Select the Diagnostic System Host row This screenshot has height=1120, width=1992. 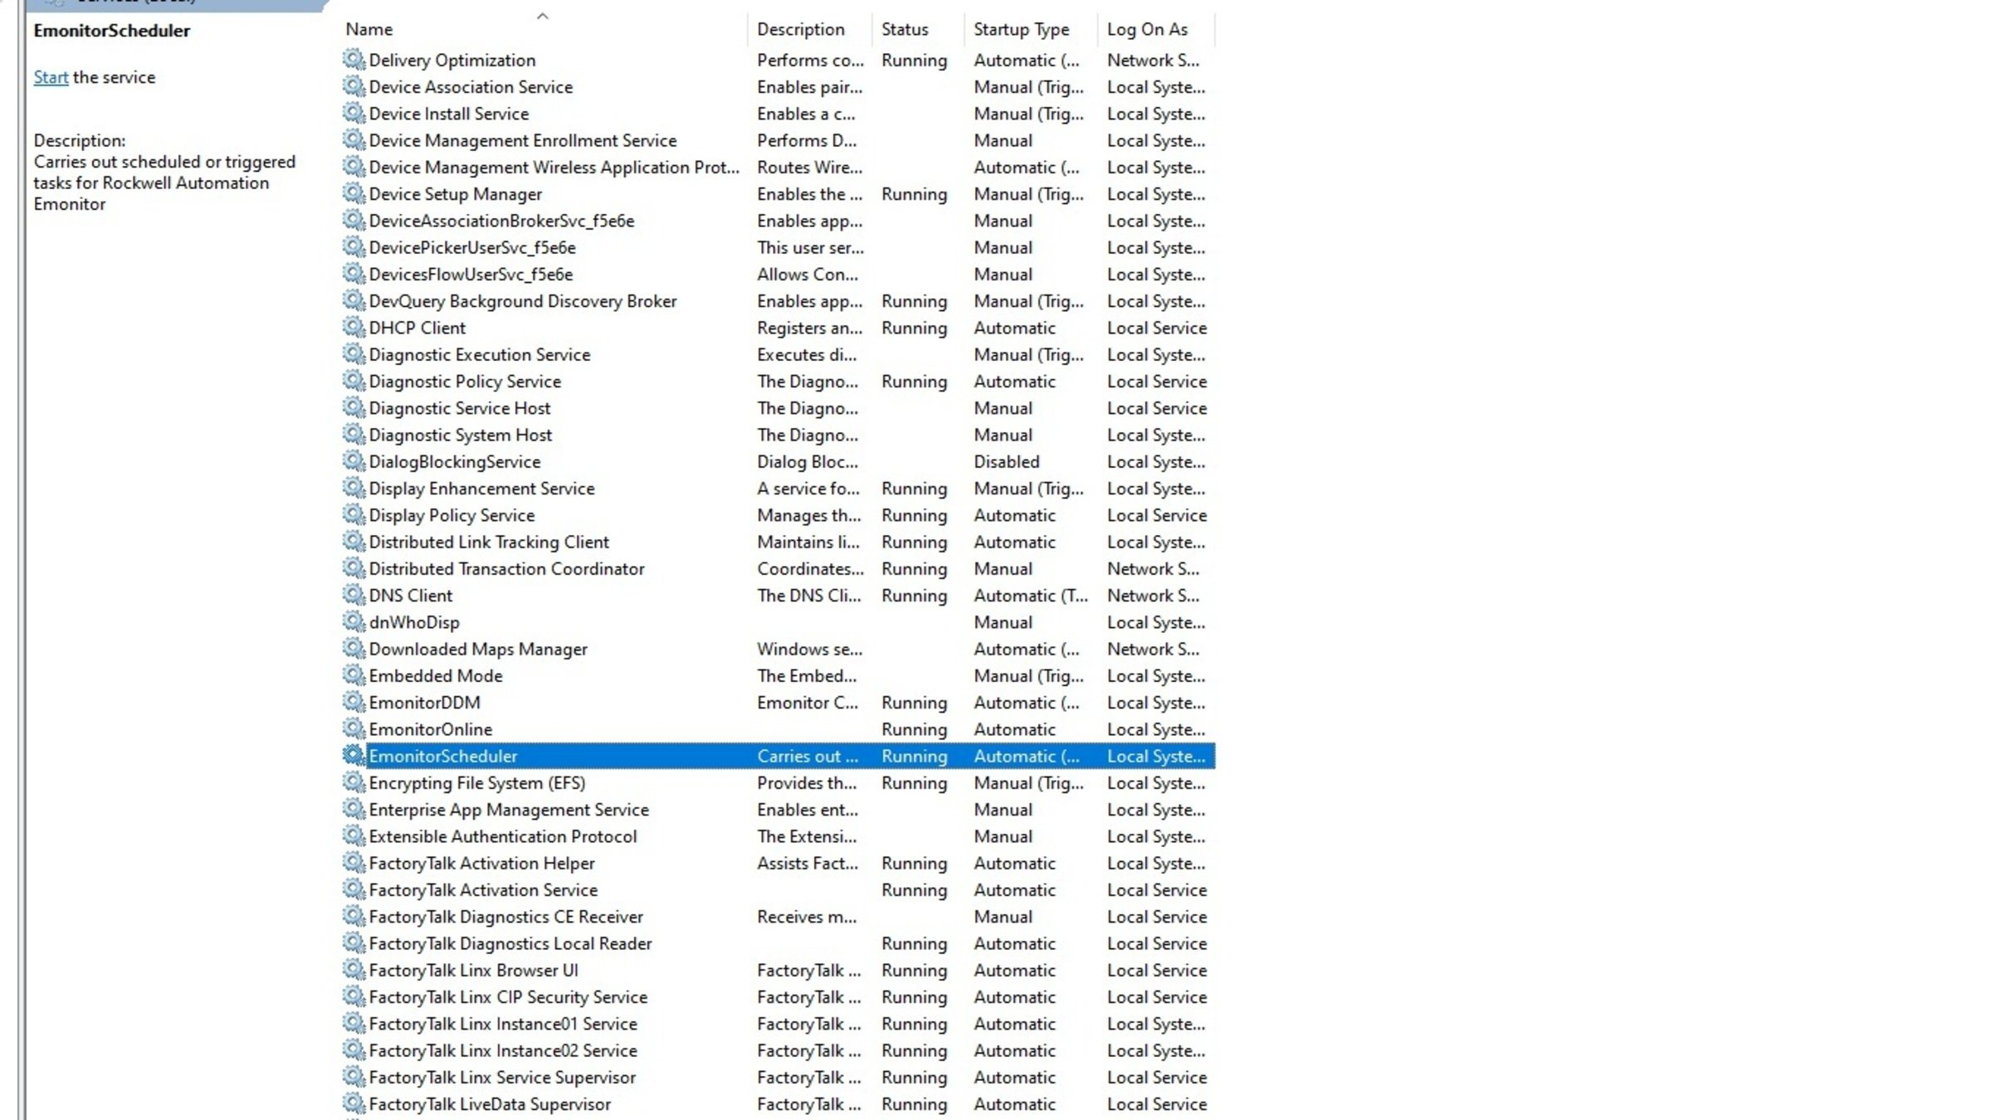778,435
